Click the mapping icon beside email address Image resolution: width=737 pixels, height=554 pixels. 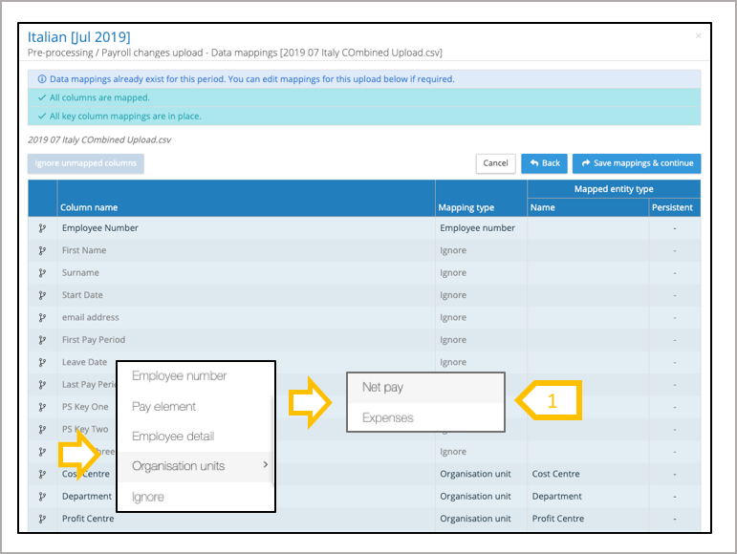pyautogui.click(x=42, y=317)
